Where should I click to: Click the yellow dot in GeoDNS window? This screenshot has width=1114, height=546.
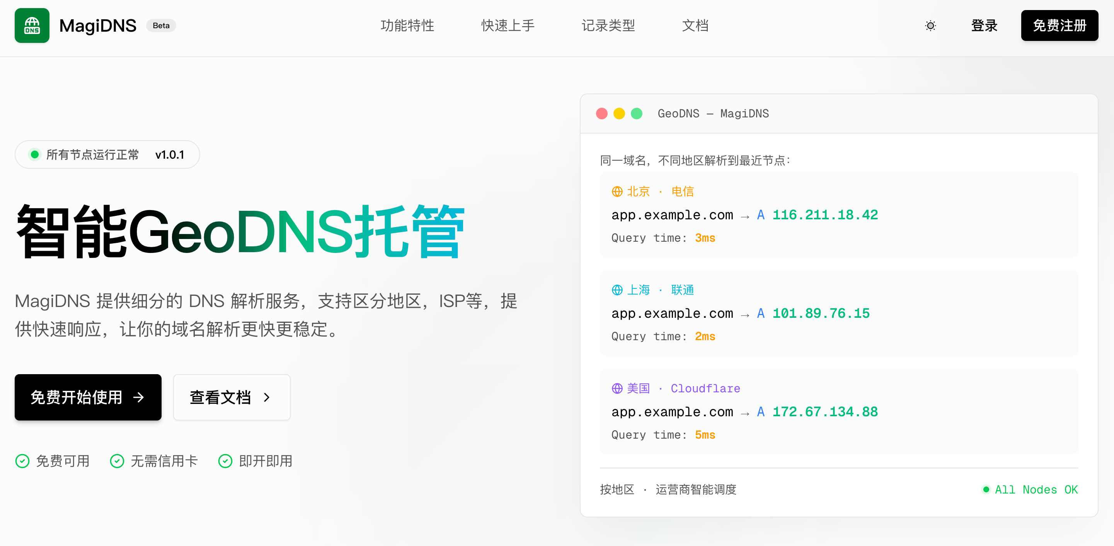tap(619, 114)
